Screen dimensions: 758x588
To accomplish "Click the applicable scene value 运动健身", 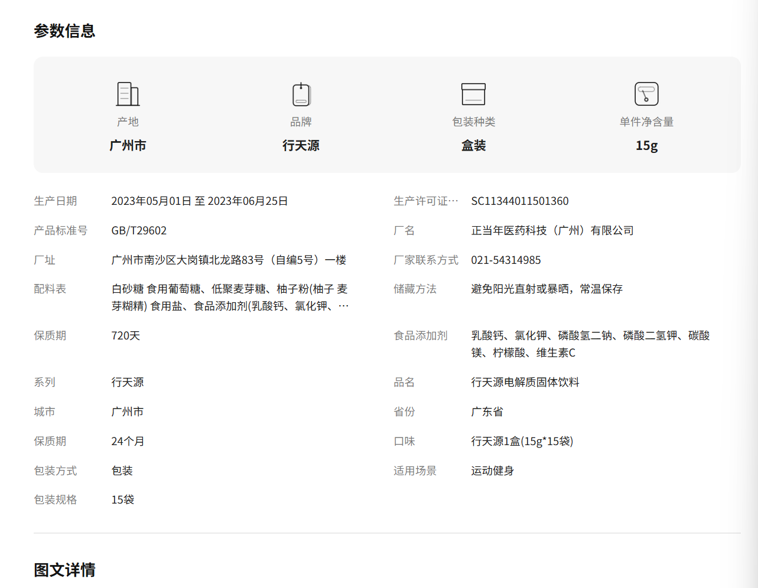I will (493, 471).
